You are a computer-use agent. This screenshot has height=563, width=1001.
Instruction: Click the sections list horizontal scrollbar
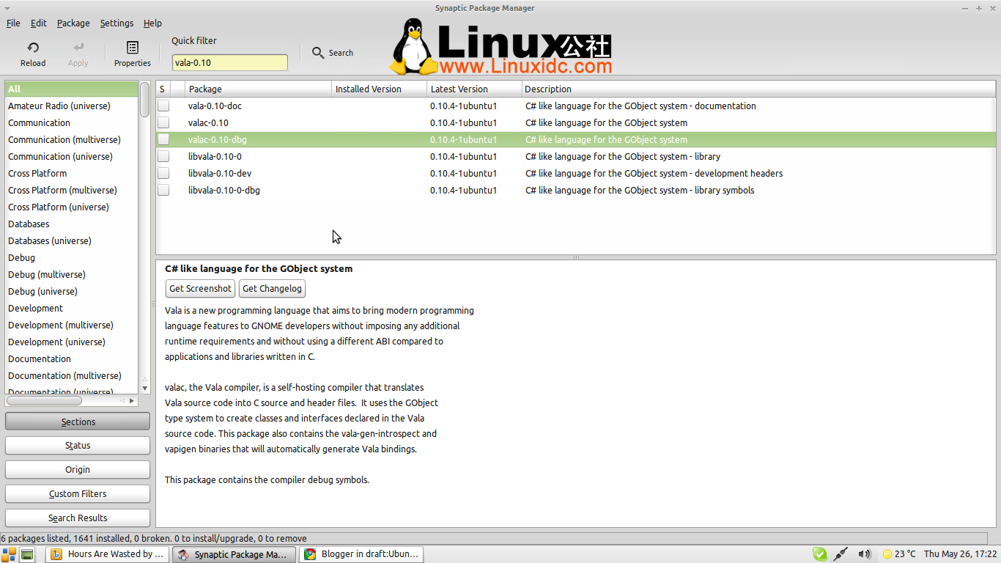click(44, 401)
